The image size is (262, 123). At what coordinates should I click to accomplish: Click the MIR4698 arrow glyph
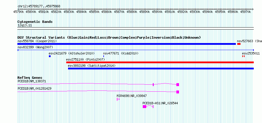click(118, 99)
